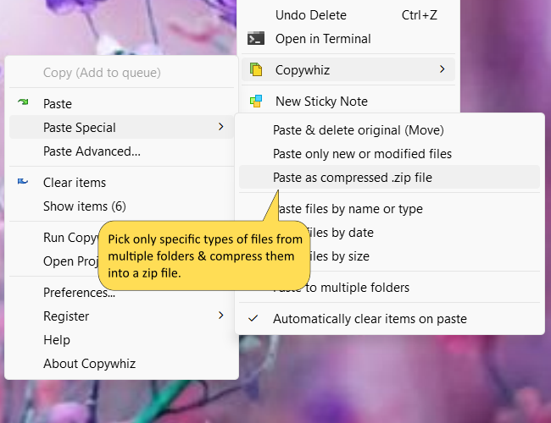Open Paste Advanced dialog
The width and height of the screenshot is (551, 423).
coord(92,151)
